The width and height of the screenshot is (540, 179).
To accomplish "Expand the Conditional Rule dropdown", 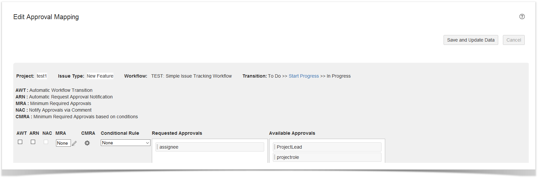I will [x=125, y=143].
